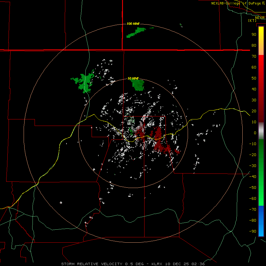Click the -30 value on velocity scale
This screenshot has height=266, width=266.
tap(253, 166)
